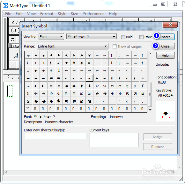Viewport: 185px width, 184px height.
Task: Pick the bold left chevron symbol
Action: [x=66, y=55]
